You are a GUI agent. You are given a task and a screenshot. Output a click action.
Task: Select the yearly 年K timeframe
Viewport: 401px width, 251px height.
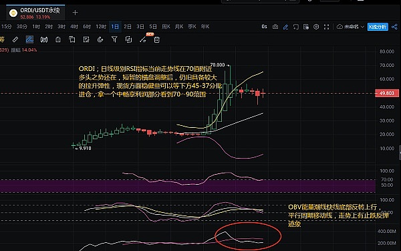205,27
